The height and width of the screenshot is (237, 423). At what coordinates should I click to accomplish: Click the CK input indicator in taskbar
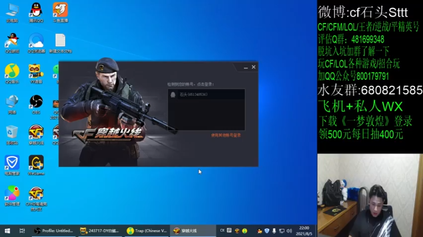click(x=222, y=231)
